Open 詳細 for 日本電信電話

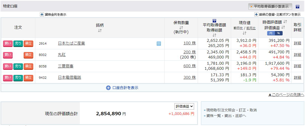(298, 77)
